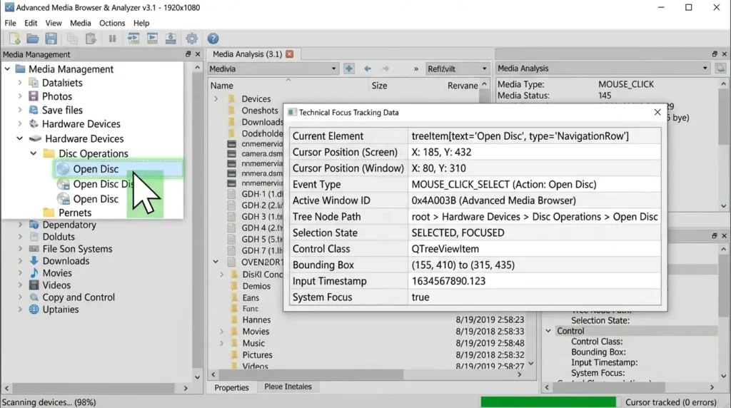This screenshot has width=731, height=408.
Task: Switch to the Properties tab
Action: [232, 387]
